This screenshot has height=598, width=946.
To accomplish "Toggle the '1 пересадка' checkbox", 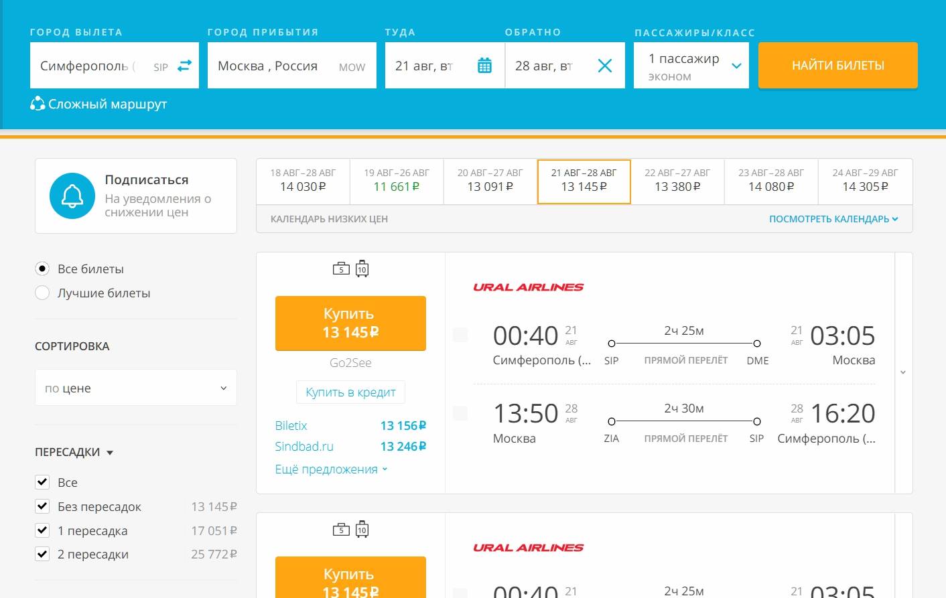I will click(42, 530).
